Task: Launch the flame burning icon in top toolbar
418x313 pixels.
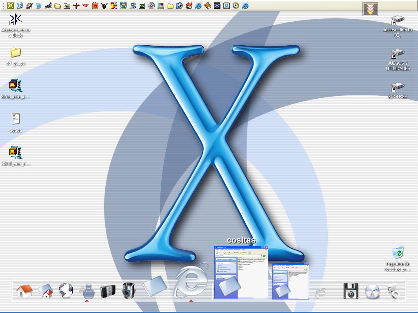Action: (189, 6)
